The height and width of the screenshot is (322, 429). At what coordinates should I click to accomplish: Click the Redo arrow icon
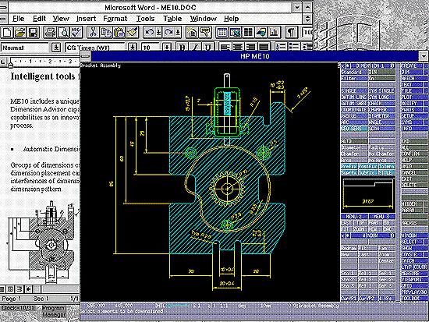tap(168, 33)
